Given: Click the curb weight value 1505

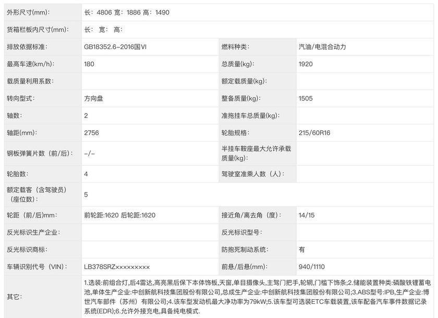Looking at the screenshot, I should [x=306, y=99].
